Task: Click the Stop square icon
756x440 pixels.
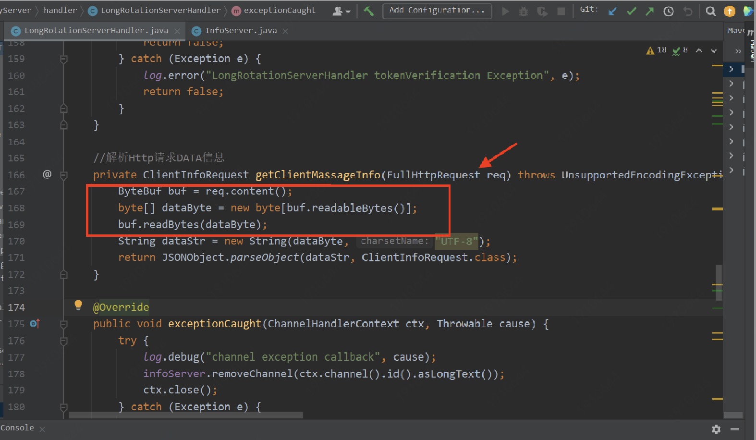Action: [x=561, y=11]
